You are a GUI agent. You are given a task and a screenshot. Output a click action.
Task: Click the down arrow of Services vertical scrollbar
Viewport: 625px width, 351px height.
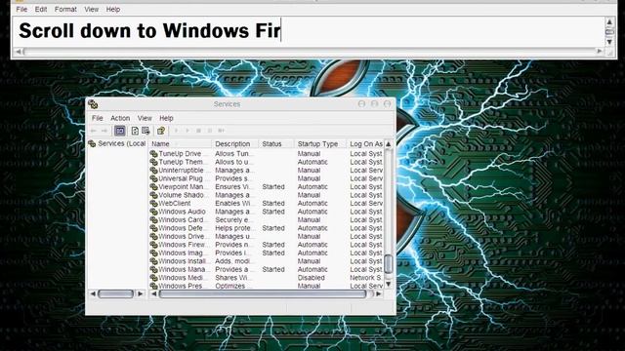(x=389, y=284)
